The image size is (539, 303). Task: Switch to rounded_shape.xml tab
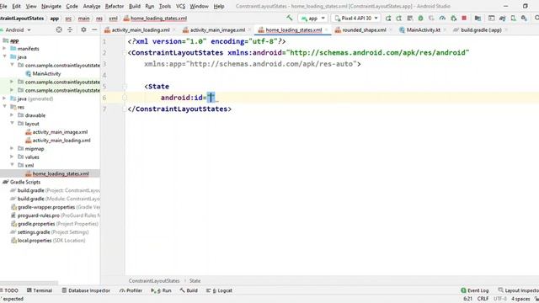click(364, 30)
